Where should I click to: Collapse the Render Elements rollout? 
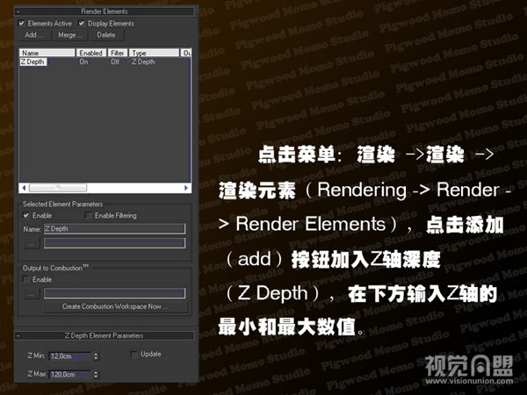(x=105, y=11)
